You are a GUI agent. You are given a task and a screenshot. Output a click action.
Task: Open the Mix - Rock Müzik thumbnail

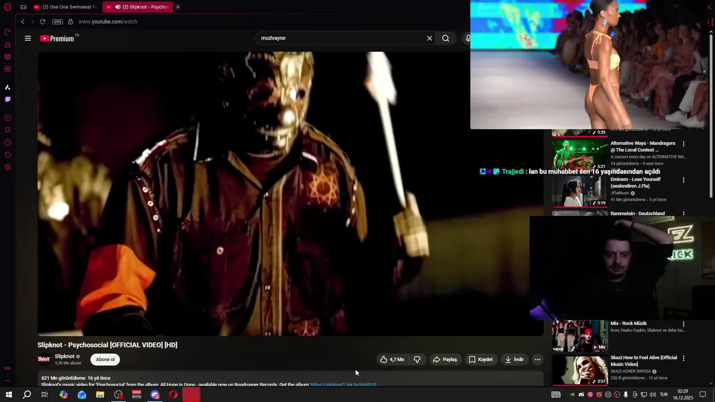tap(580, 336)
